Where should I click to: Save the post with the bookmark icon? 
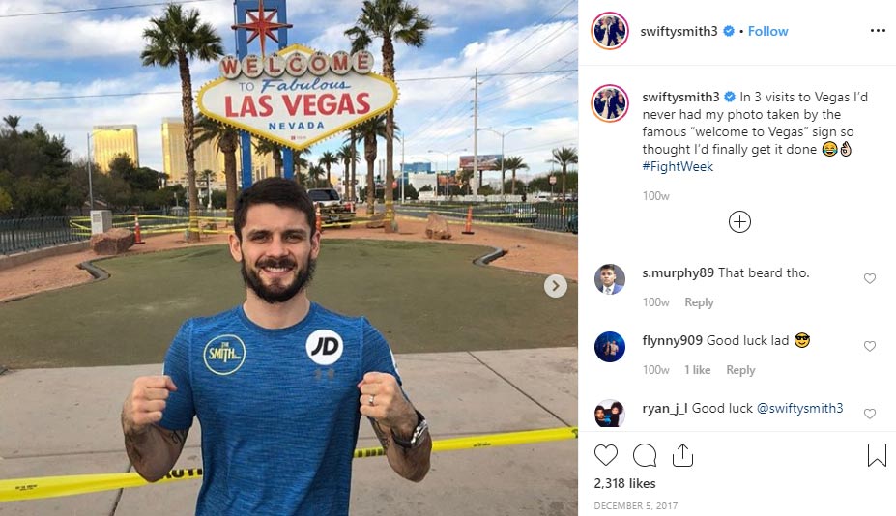877,455
